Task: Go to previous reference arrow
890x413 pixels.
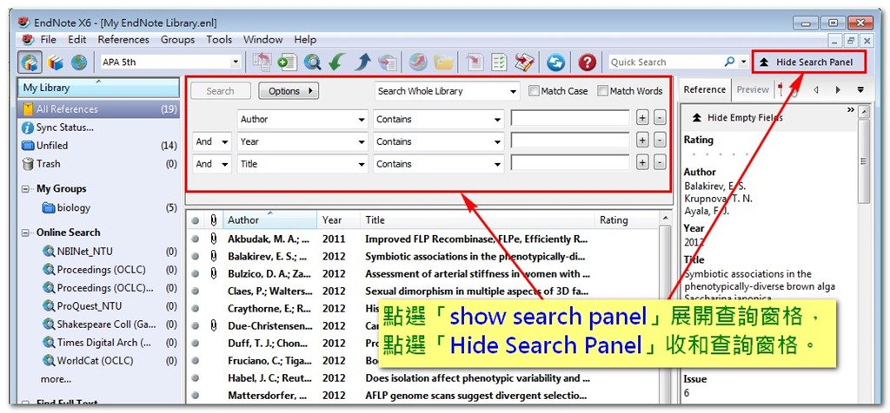Action: (x=815, y=89)
